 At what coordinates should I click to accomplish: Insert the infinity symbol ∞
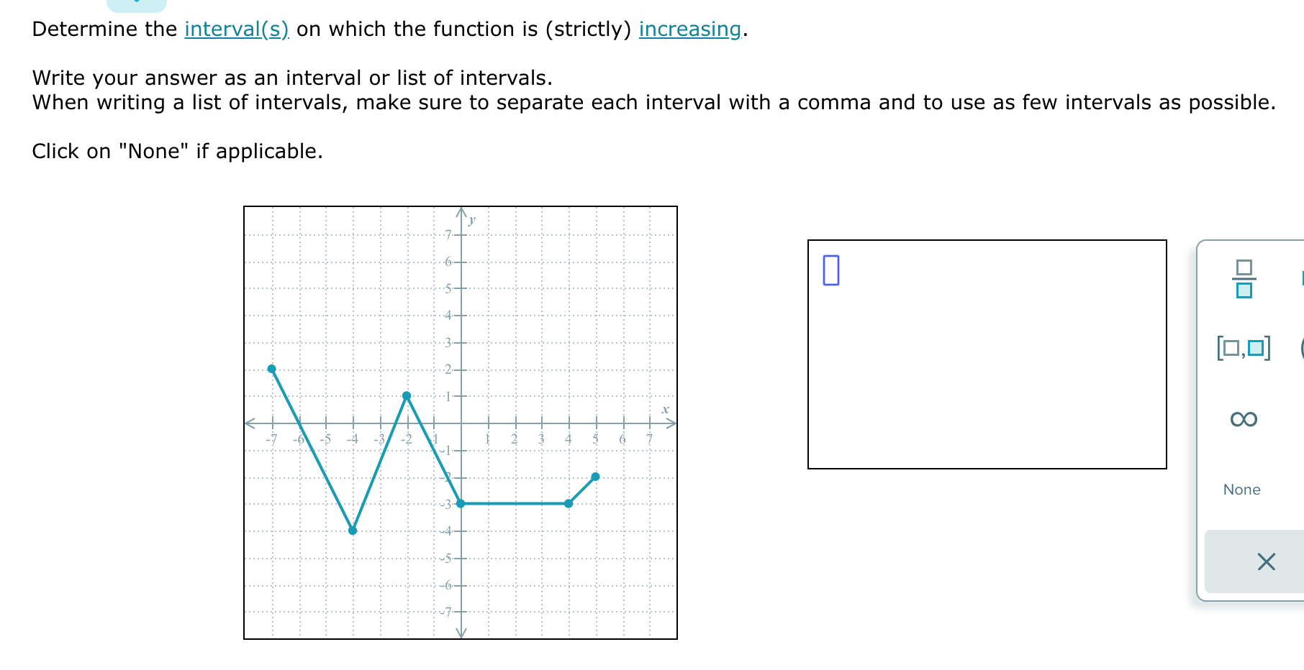[1243, 420]
